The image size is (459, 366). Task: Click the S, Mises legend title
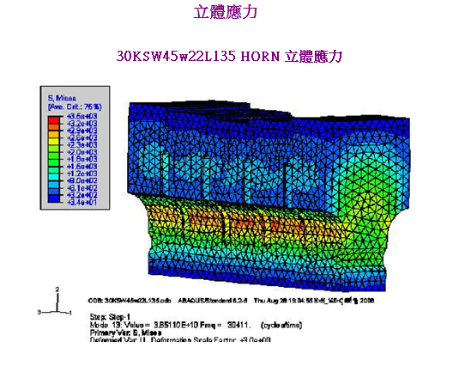pyautogui.click(x=62, y=98)
